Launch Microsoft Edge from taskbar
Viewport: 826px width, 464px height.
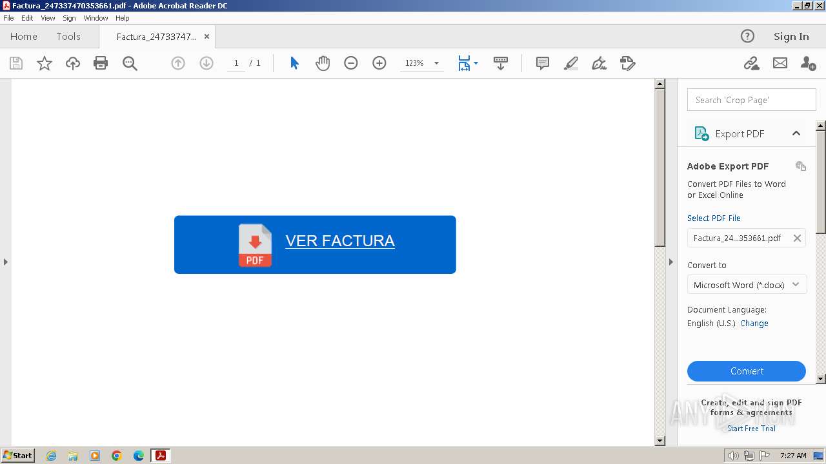coord(139,456)
